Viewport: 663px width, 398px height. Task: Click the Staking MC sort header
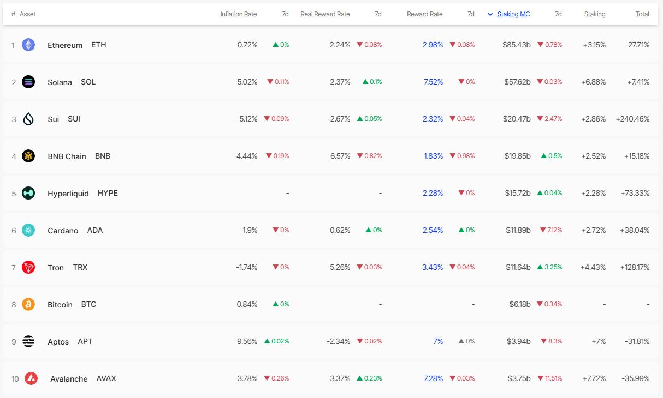513,14
